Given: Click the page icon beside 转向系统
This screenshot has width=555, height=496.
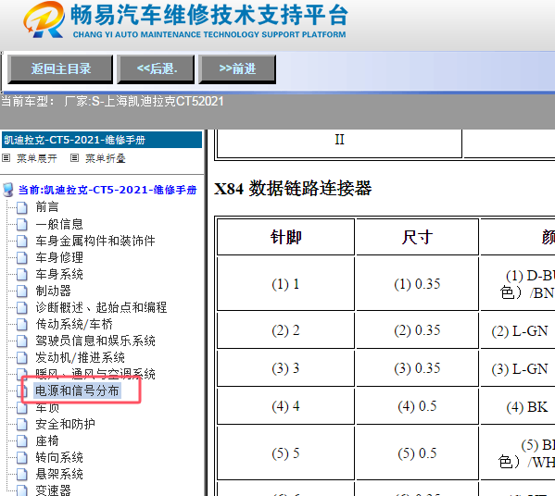Looking at the screenshot, I should click(x=22, y=458).
